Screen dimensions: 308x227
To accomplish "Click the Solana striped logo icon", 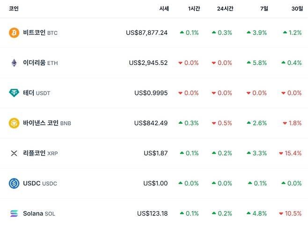I will tap(14, 213).
